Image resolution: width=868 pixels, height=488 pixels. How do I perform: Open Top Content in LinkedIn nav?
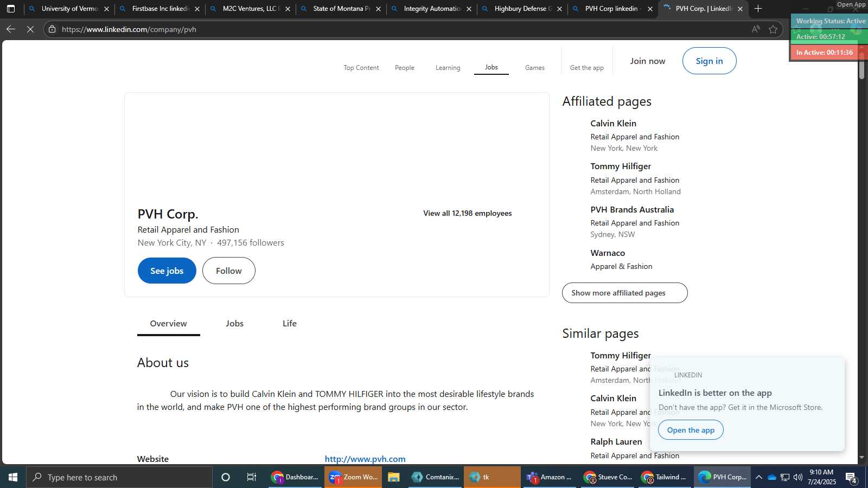pyautogui.click(x=361, y=68)
